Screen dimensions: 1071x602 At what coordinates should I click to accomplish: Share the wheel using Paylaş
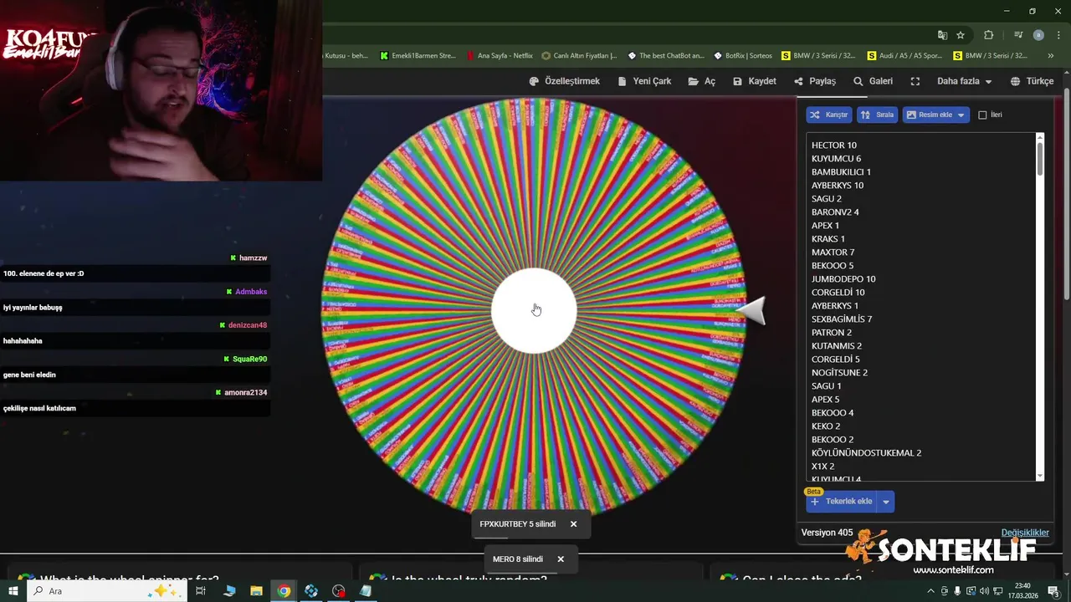pyautogui.click(x=815, y=81)
